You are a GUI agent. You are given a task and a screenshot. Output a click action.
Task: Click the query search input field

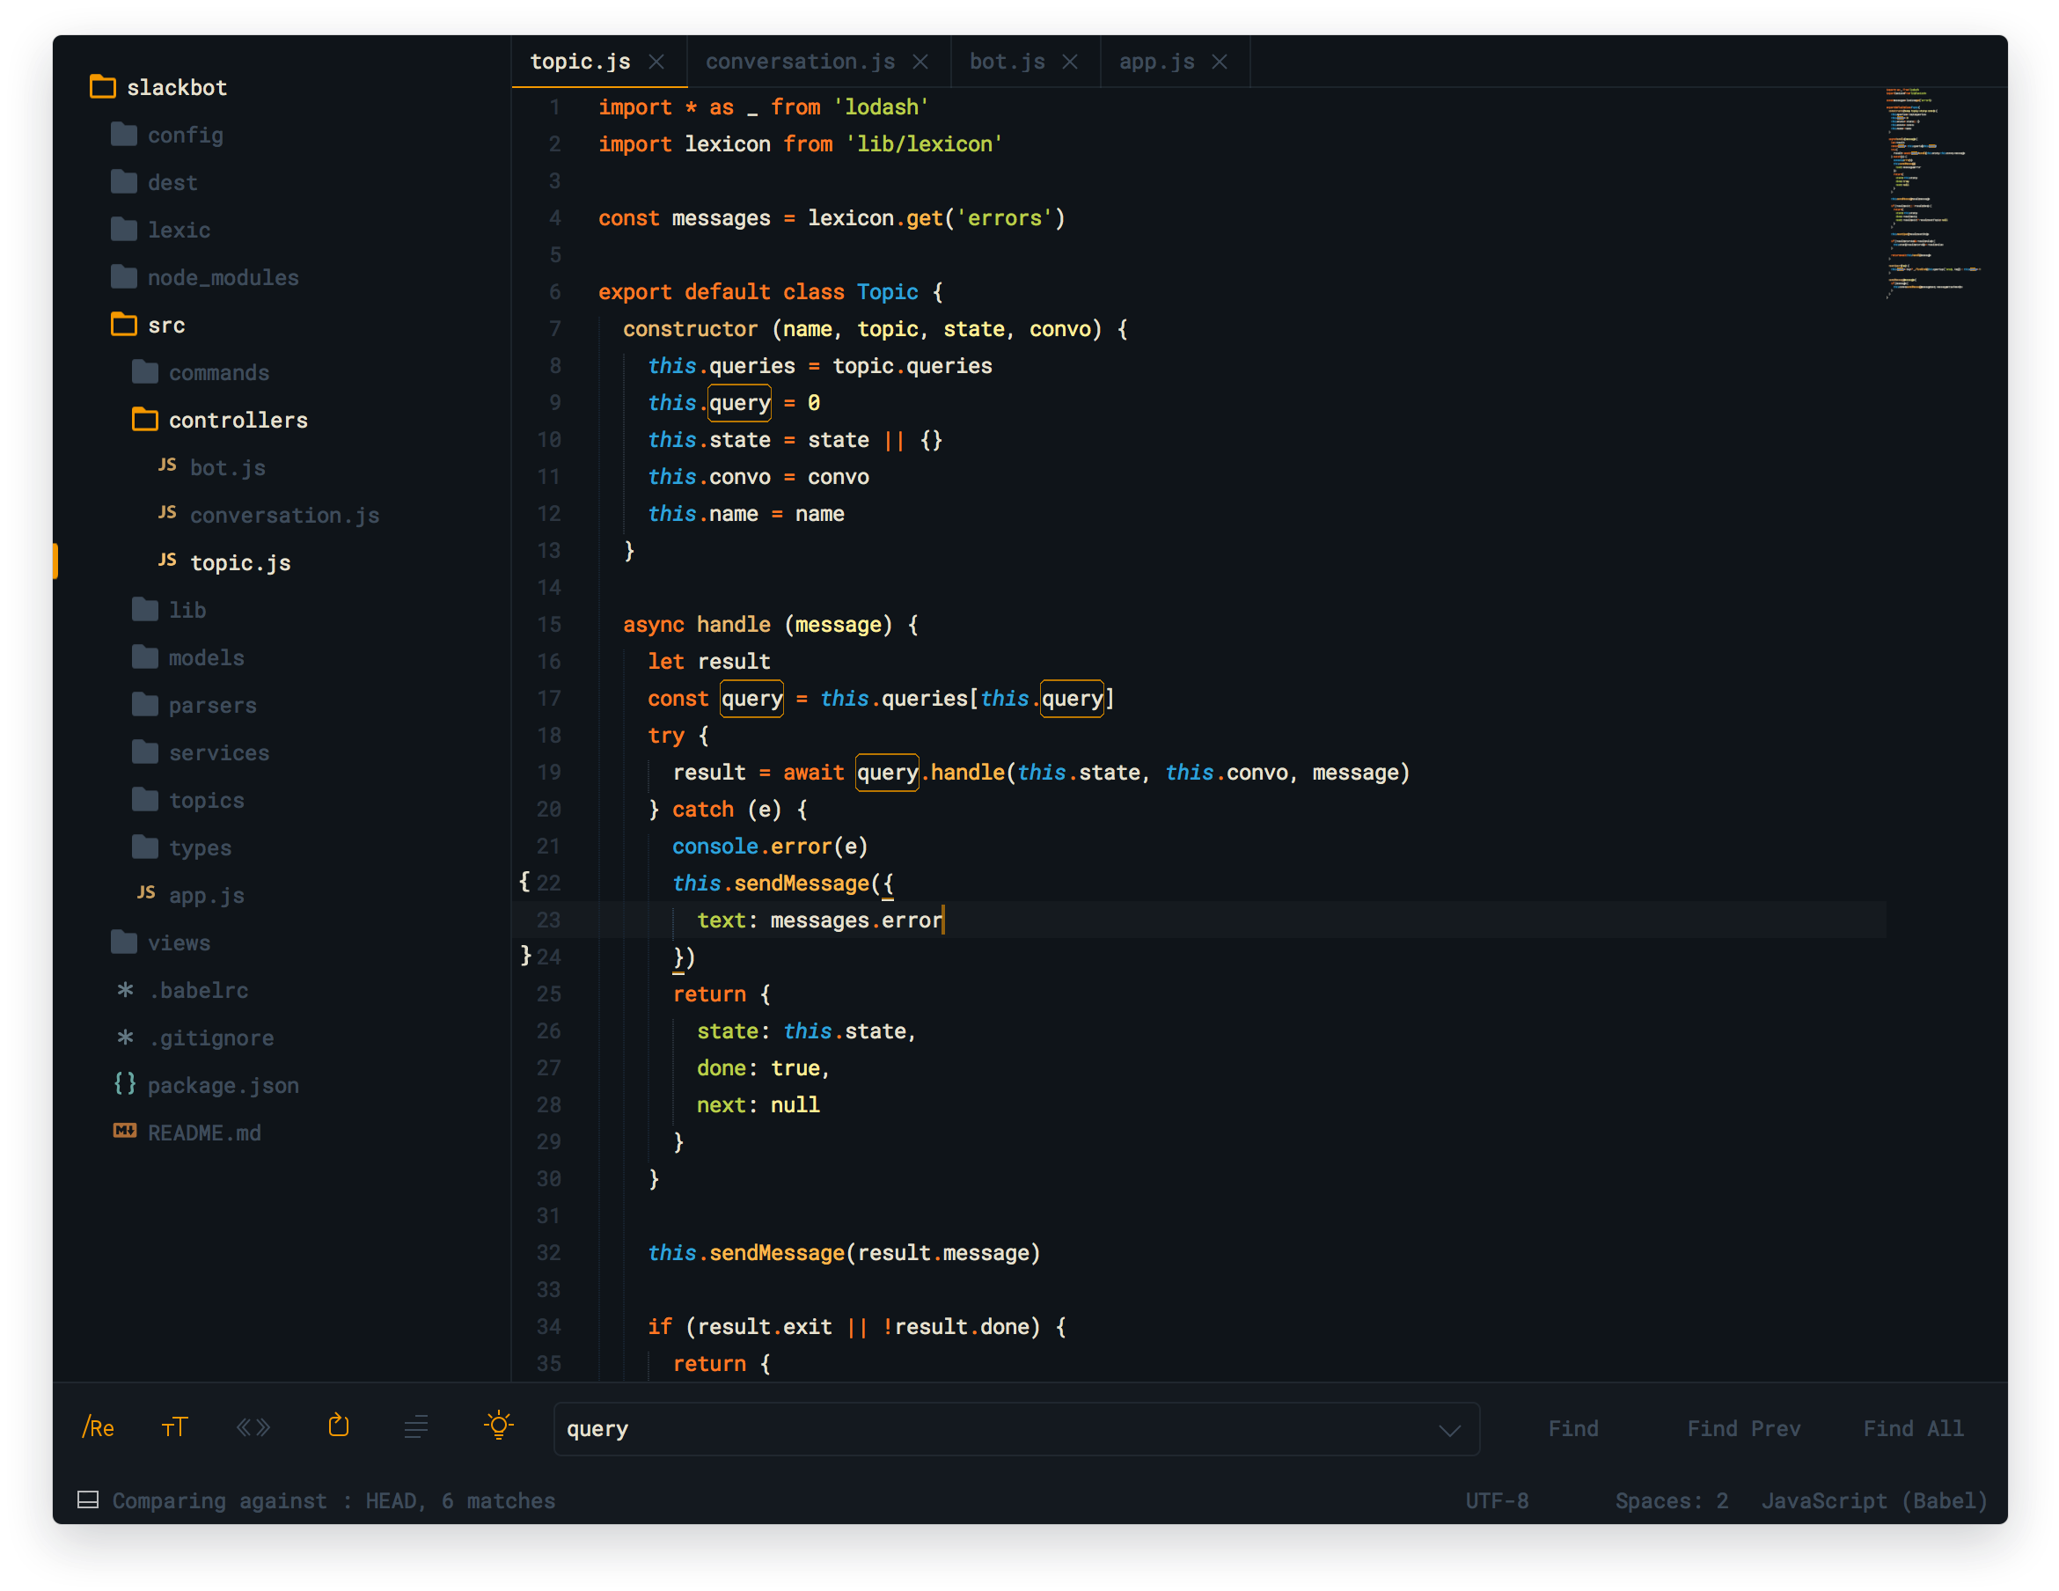[1016, 1427]
